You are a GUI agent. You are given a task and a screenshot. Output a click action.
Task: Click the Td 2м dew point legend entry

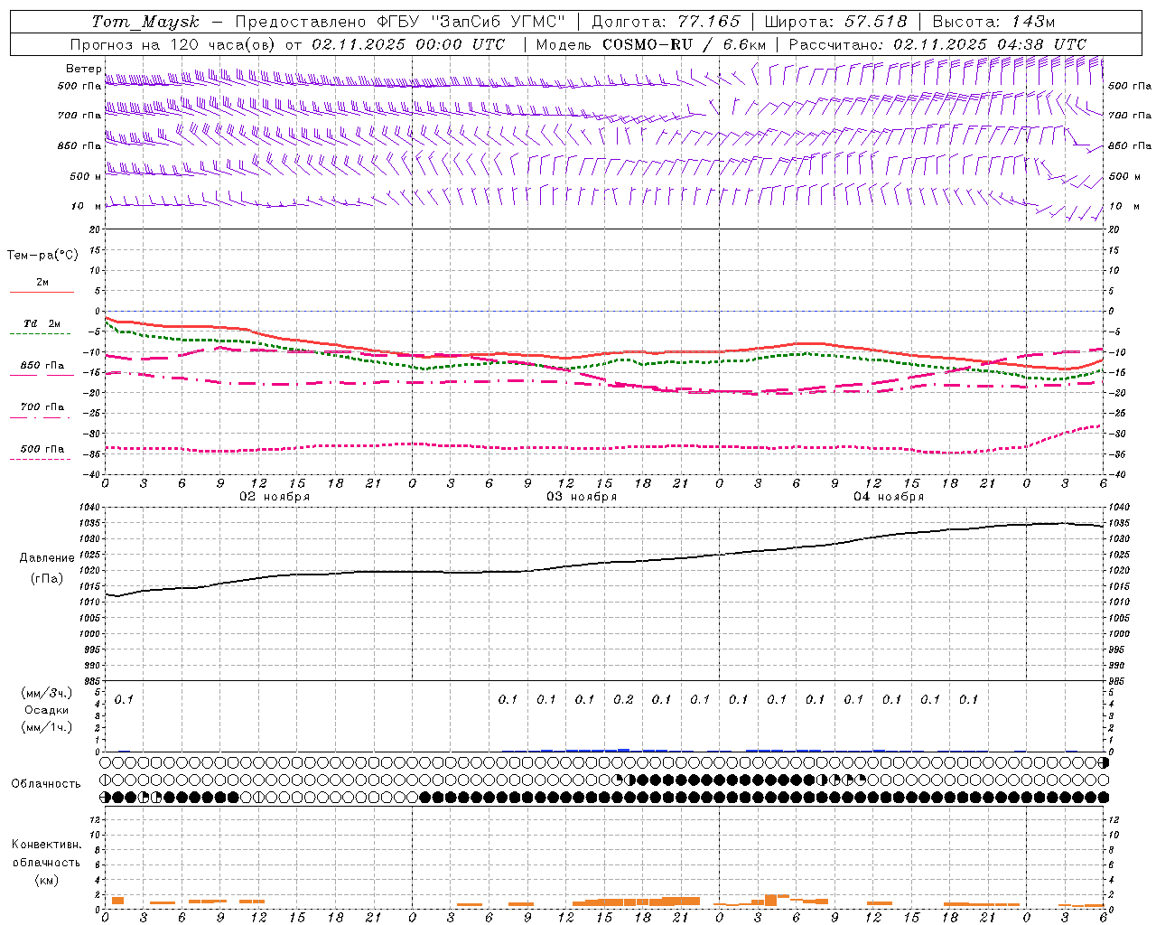tap(42, 323)
